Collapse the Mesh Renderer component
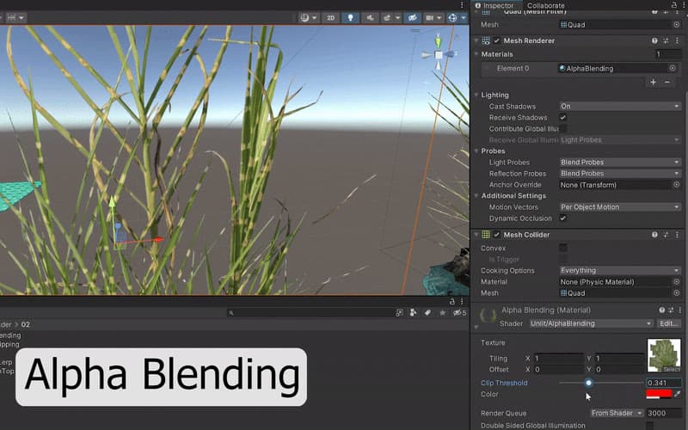The width and height of the screenshot is (688, 430). 476,40
